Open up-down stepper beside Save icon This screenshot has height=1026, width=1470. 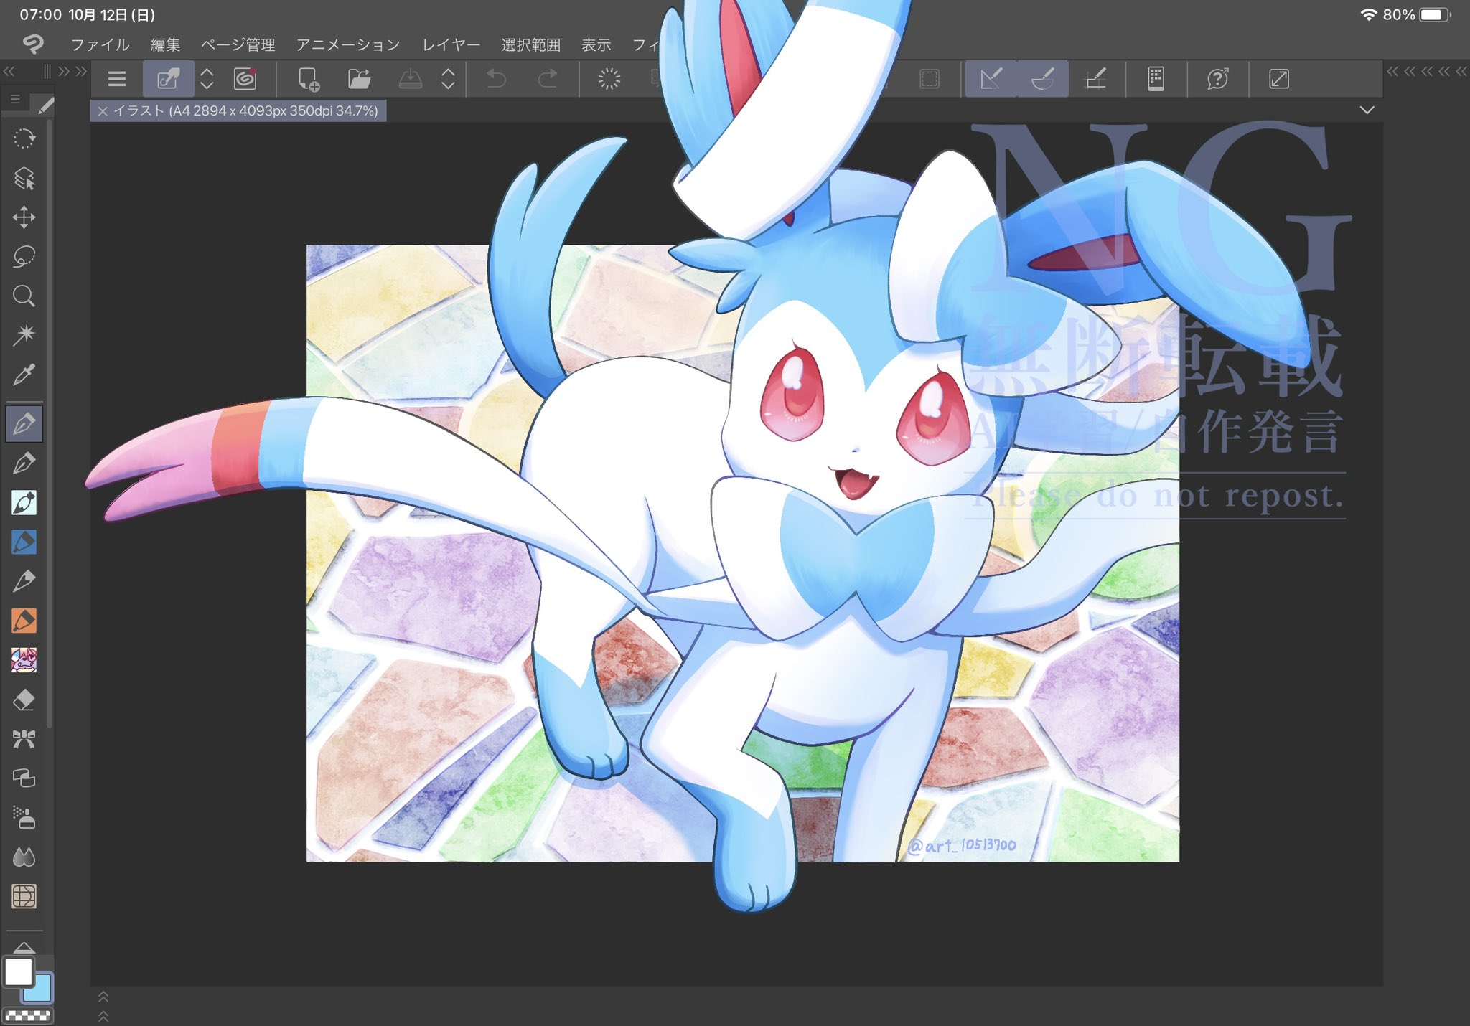point(448,79)
